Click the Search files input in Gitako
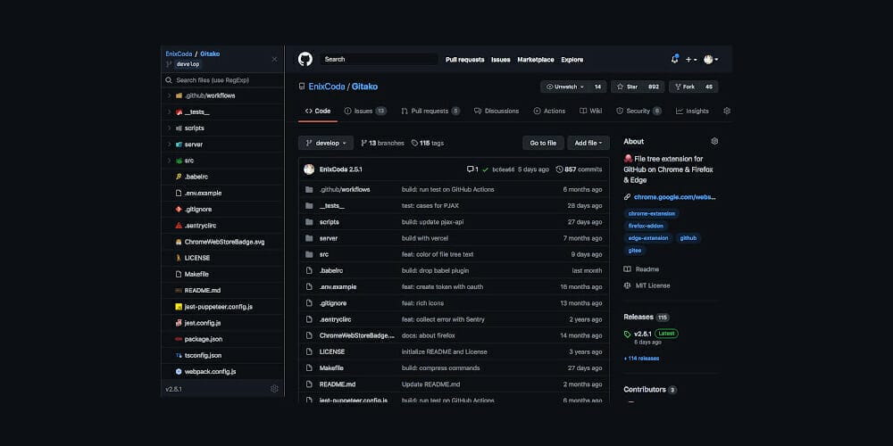 click(222, 80)
